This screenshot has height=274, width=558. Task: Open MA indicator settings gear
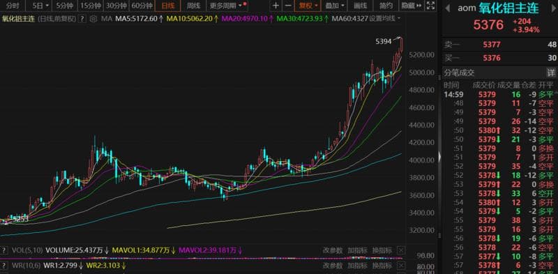click(x=93, y=19)
